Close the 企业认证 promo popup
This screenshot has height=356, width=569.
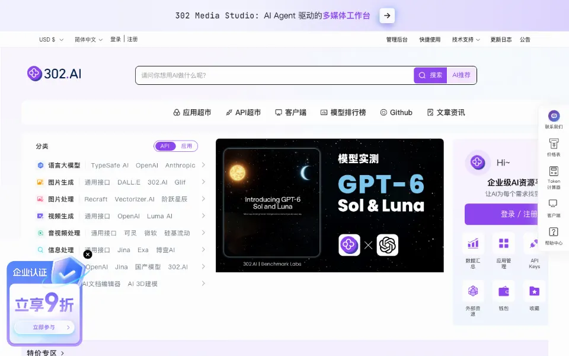[88, 255]
